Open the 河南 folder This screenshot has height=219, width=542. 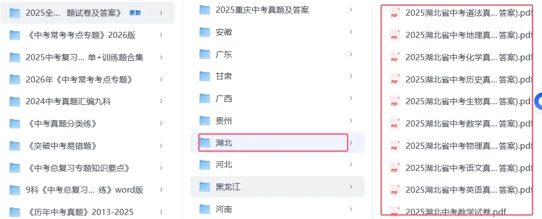click(x=278, y=209)
